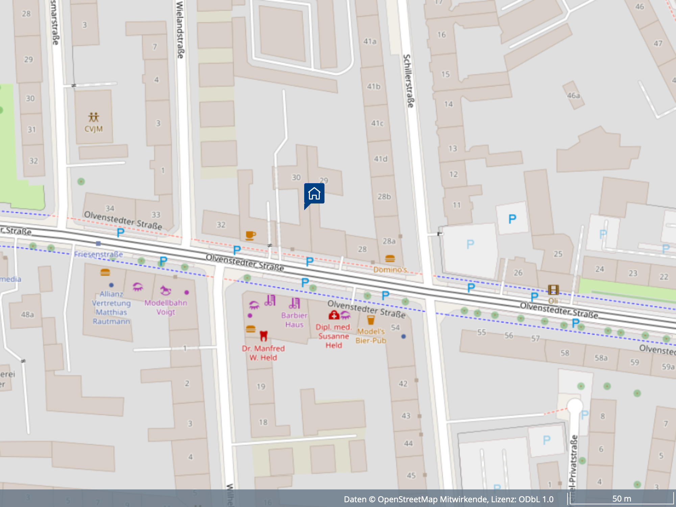Click the blue house location marker
Screen dimensions: 676x507
[x=314, y=194]
